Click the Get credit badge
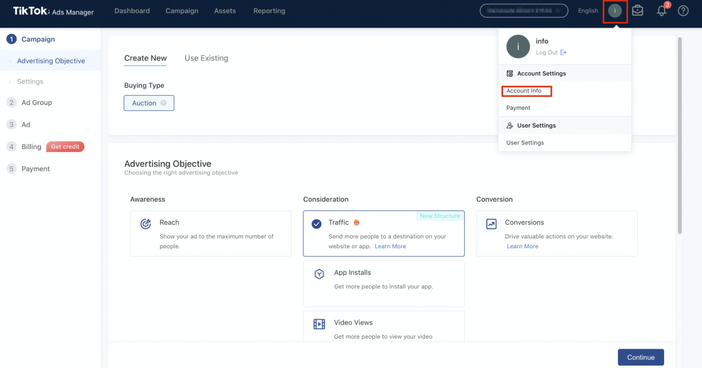702x368 pixels. point(65,147)
